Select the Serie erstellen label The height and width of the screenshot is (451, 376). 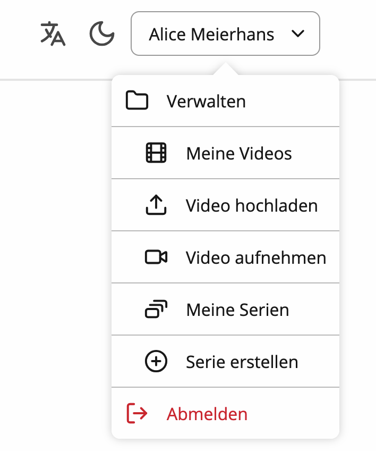coord(242,362)
